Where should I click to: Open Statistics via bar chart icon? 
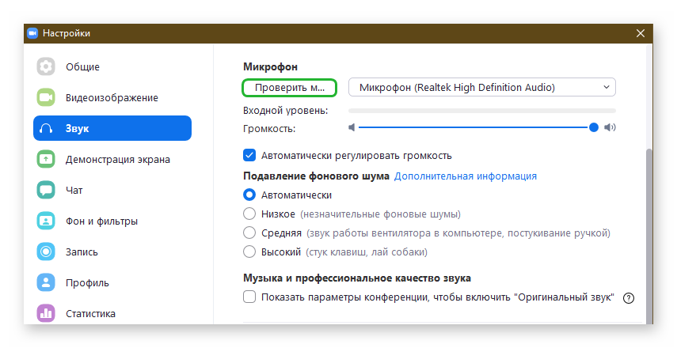(46, 313)
